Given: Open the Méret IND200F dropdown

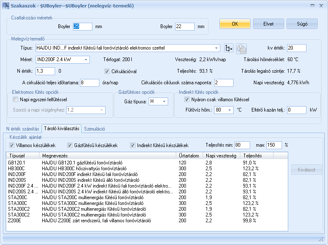Looking at the screenshot, I should [86, 59].
